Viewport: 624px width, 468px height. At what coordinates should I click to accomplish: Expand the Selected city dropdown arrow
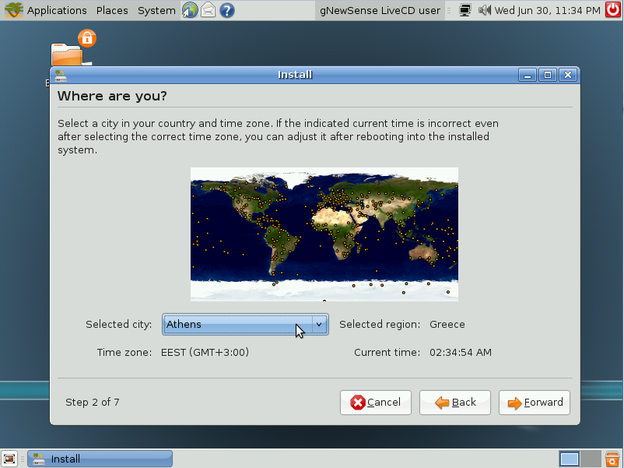[319, 324]
